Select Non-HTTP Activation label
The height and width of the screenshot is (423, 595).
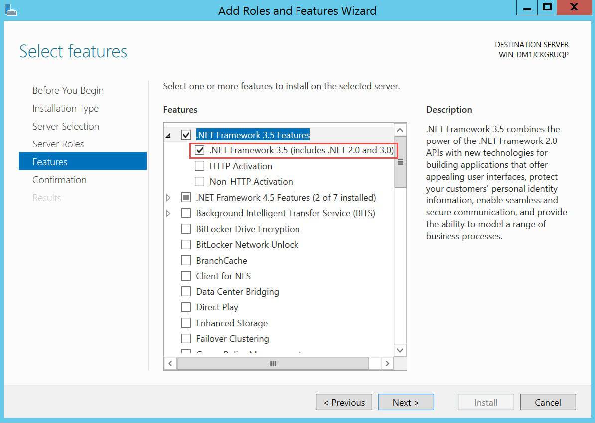coord(251,182)
